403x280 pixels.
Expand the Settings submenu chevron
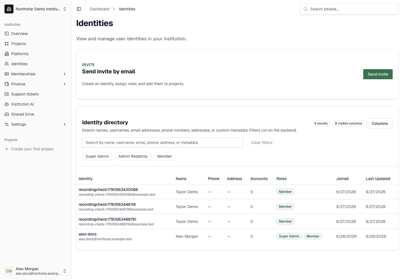tap(65, 124)
